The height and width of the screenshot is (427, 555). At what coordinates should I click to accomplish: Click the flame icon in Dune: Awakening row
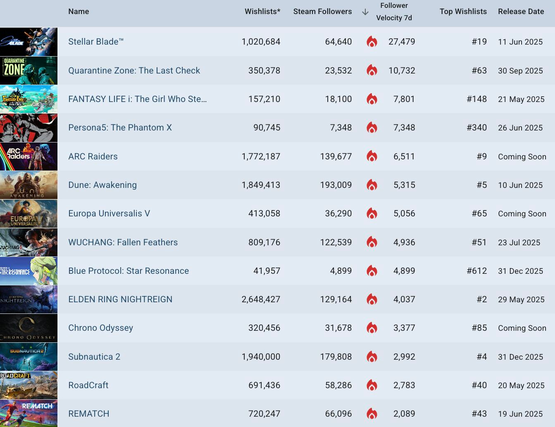click(x=372, y=185)
